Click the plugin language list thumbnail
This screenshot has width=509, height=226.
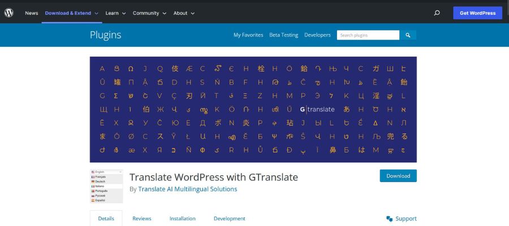click(106, 186)
